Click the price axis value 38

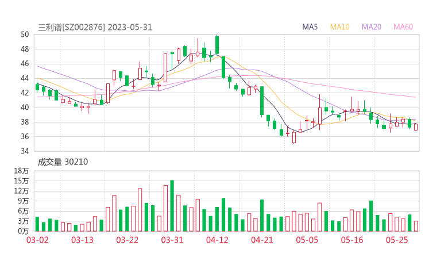point(25,122)
